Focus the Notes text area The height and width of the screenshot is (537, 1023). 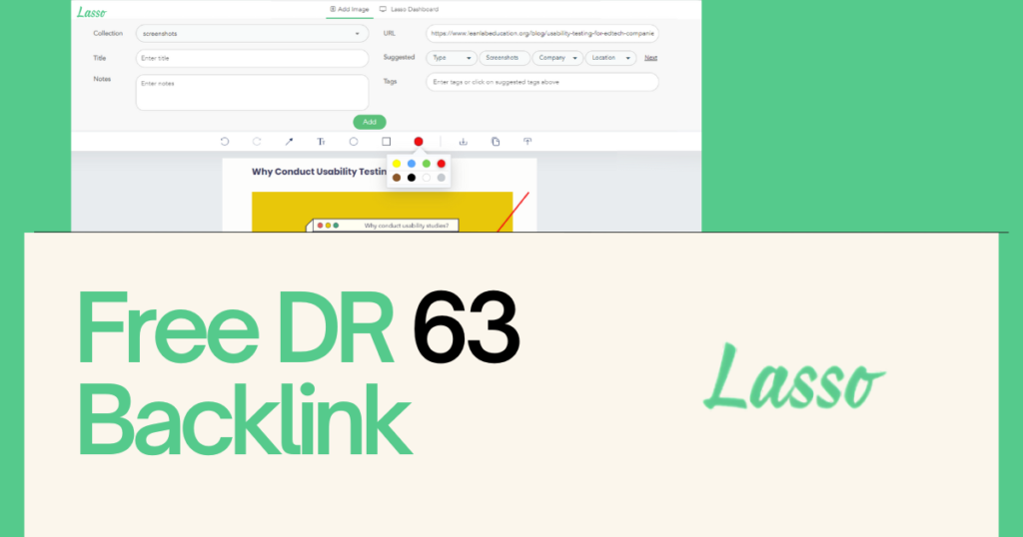(x=252, y=92)
